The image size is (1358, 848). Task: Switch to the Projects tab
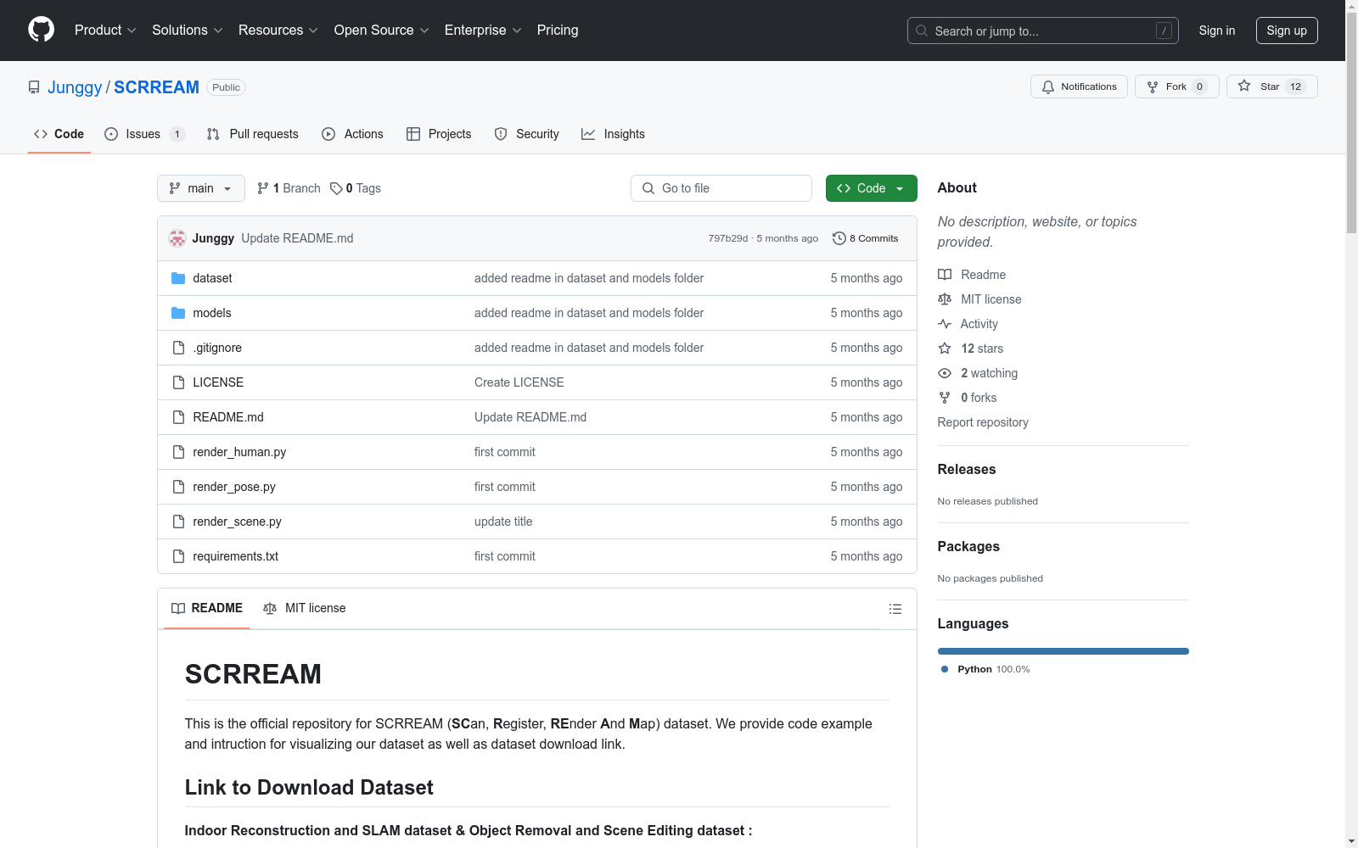click(x=439, y=134)
